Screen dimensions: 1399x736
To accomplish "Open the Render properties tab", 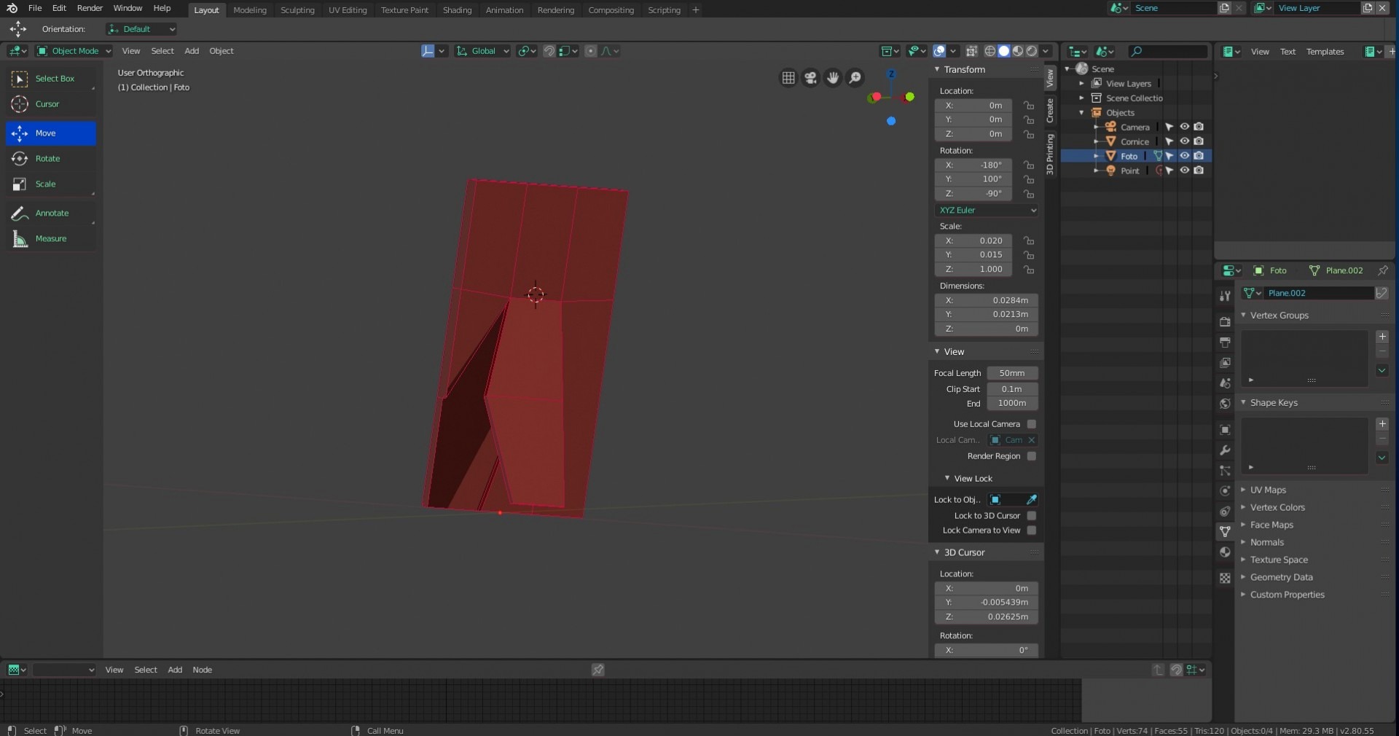I will [x=1225, y=321].
